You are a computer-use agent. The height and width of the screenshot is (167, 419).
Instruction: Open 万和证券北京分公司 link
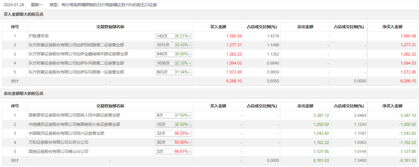pos(59,143)
